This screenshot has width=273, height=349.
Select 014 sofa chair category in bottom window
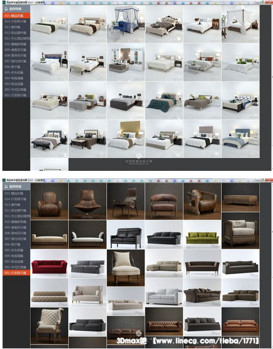tap(16, 199)
